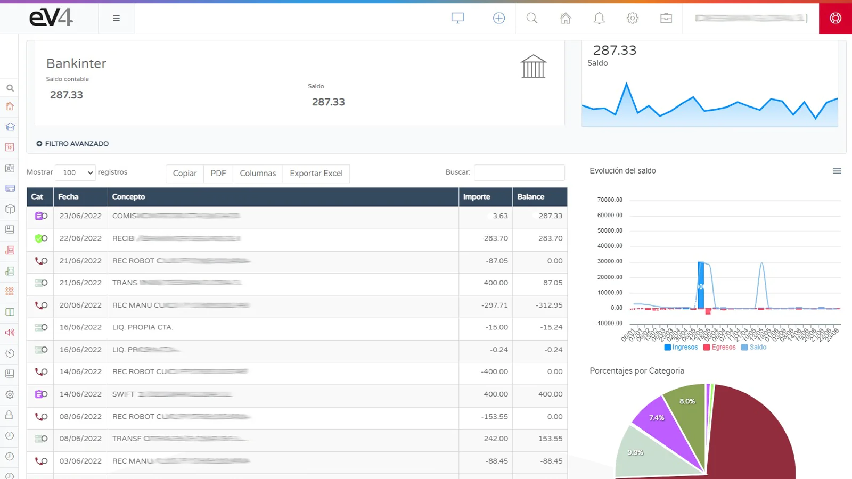Image resolution: width=852 pixels, height=479 pixels.
Task: Open the sidebar green book columns icon
Action: click(x=10, y=312)
